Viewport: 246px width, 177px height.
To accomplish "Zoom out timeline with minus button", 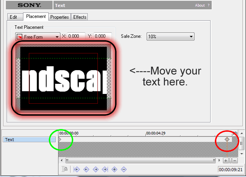I will pos(234,160).
